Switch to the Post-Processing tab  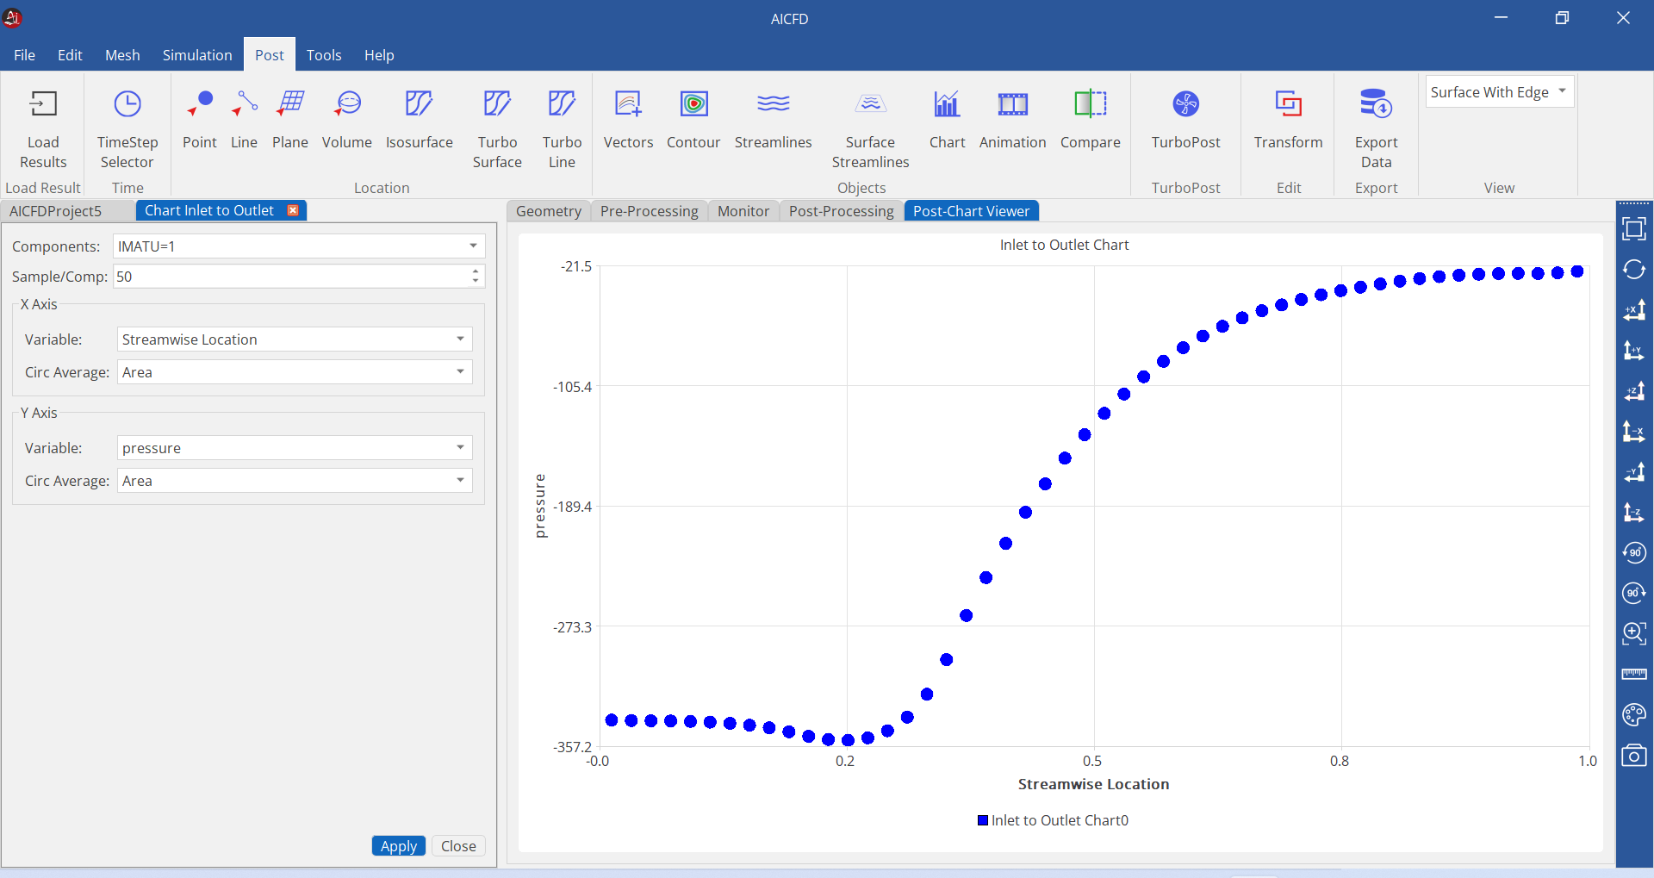point(841,211)
